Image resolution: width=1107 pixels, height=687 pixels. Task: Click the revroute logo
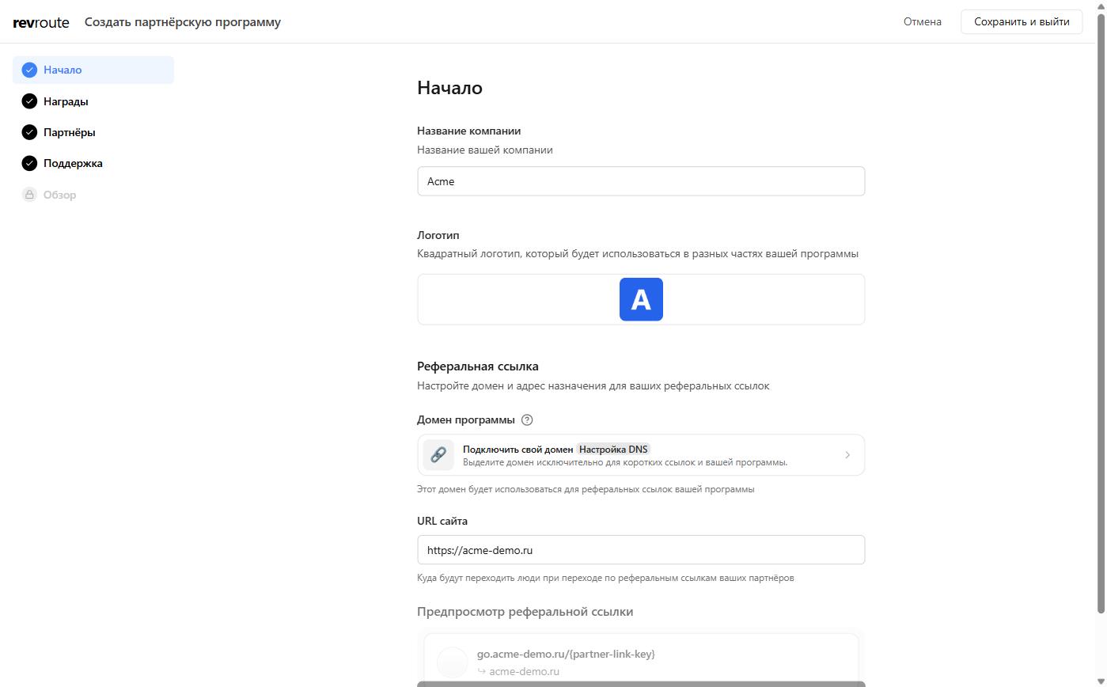pyautogui.click(x=41, y=22)
